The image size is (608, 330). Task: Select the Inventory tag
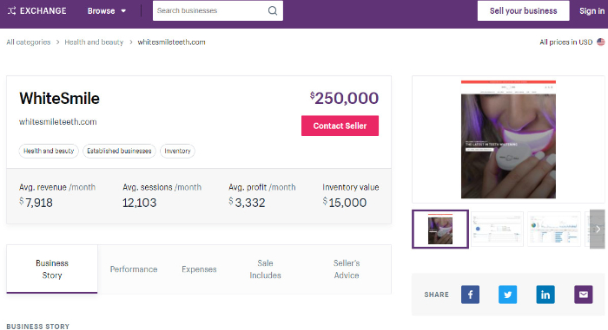click(177, 151)
